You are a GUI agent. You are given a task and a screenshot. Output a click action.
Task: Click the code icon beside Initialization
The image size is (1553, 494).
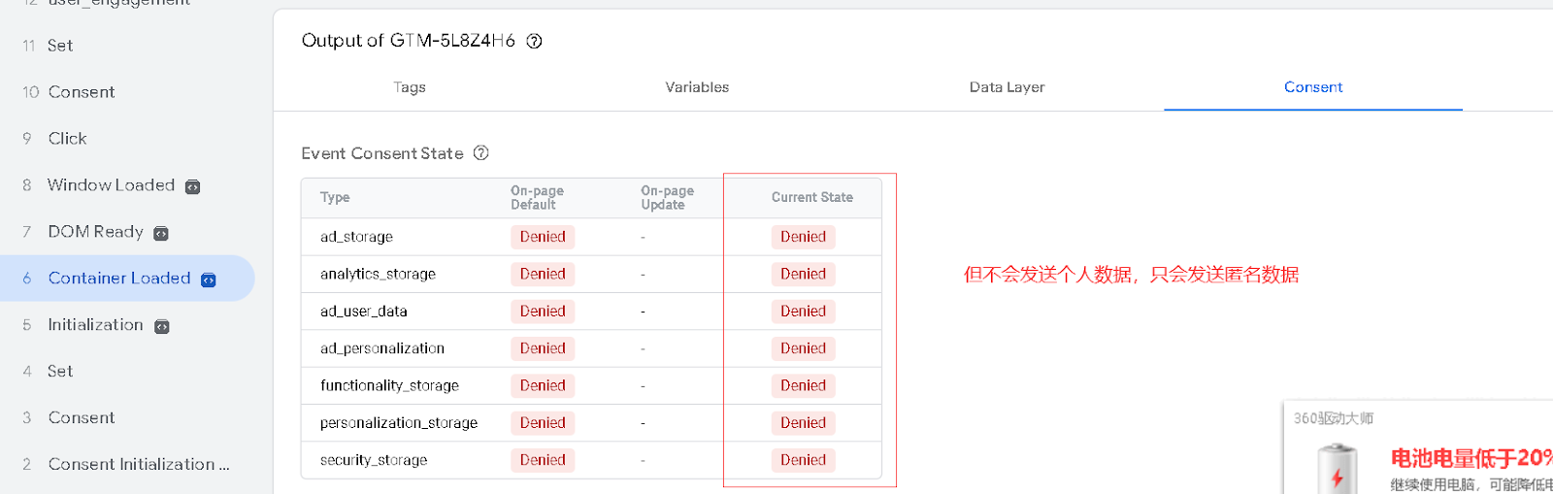point(162,326)
